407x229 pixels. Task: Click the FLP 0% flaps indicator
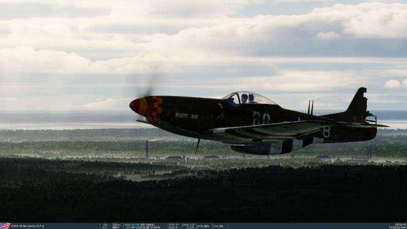pos(219,226)
